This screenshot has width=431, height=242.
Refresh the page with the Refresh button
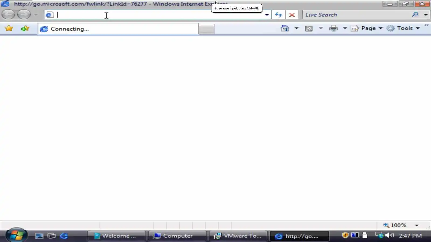[278, 15]
